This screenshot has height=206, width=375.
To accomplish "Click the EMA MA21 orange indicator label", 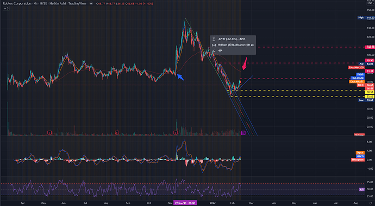I will pyautogui.click(x=357, y=81).
